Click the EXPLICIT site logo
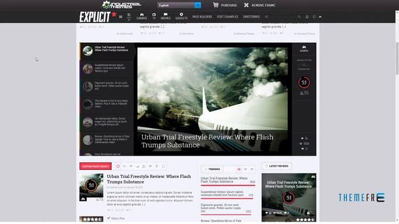The width and height of the screenshot is (399, 224). pos(97,17)
